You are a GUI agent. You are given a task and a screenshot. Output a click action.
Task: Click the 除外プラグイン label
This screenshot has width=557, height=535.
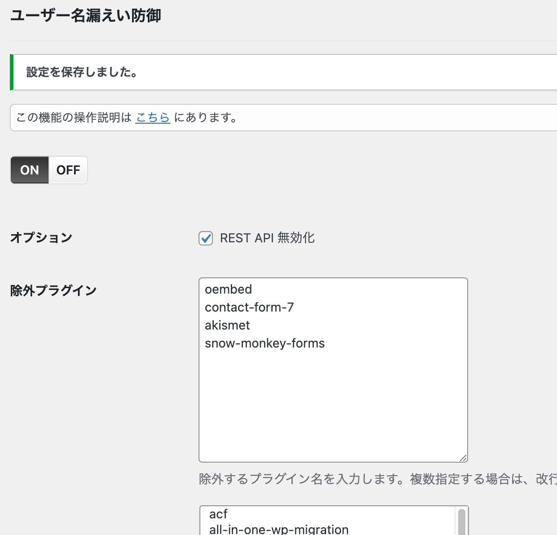pyautogui.click(x=53, y=290)
